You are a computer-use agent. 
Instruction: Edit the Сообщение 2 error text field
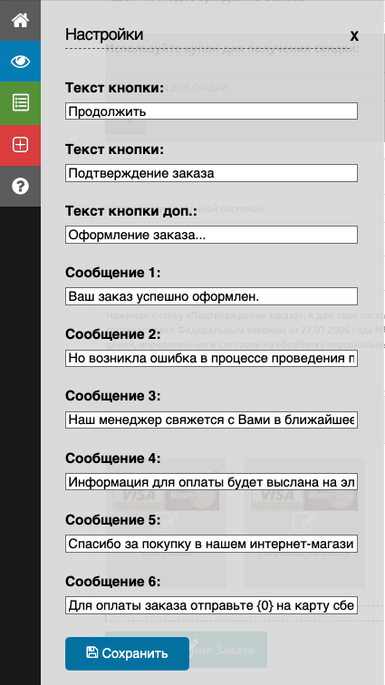211,358
